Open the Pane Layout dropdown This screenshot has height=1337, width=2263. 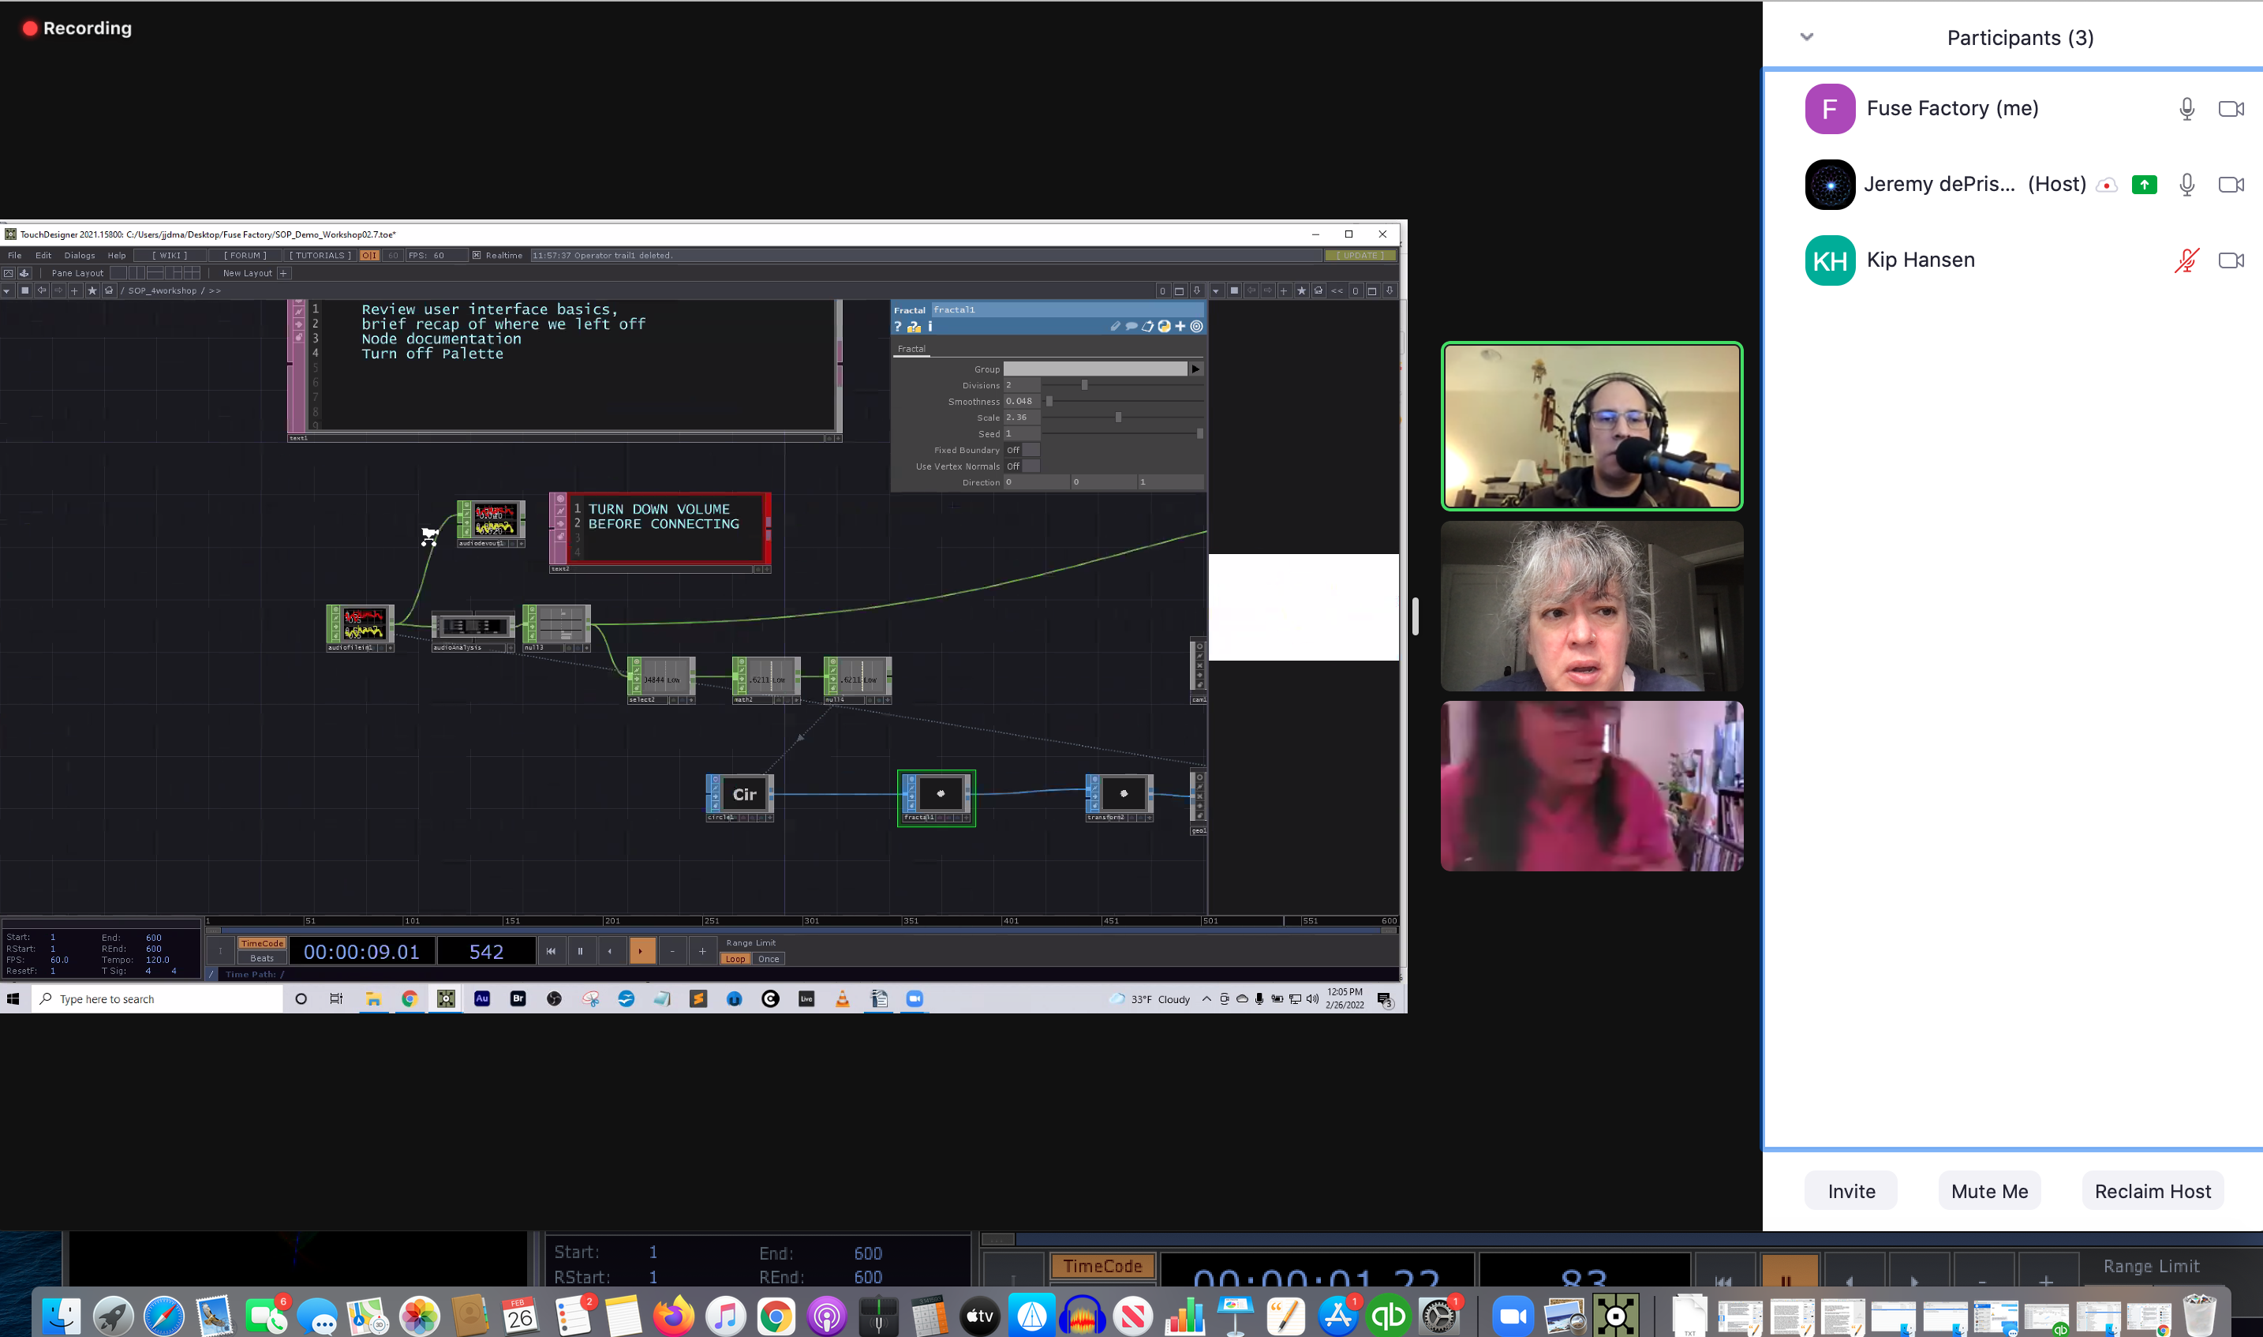tap(77, 273)
